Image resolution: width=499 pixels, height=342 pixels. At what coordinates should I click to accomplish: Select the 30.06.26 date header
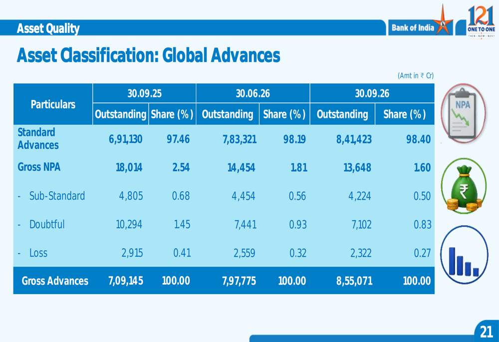[252, 94]
